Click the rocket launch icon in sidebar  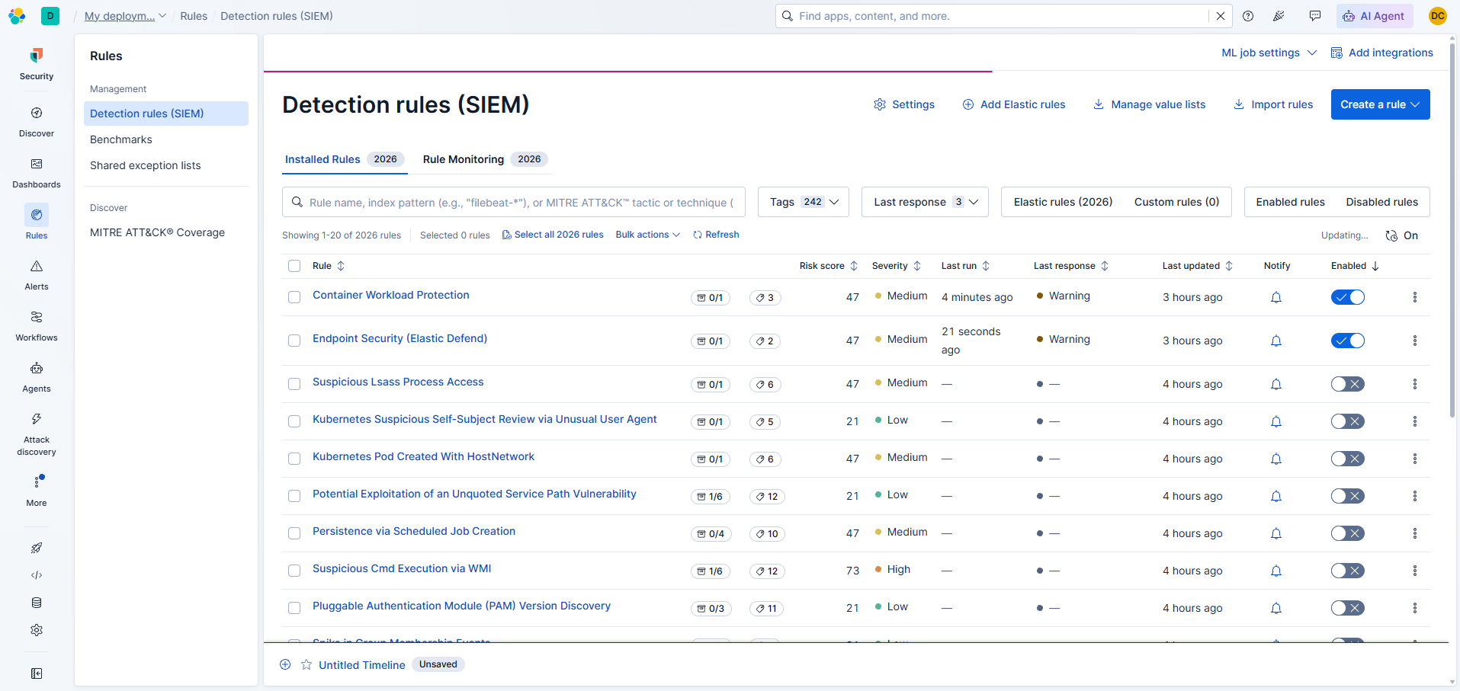[x=37, y=548]
